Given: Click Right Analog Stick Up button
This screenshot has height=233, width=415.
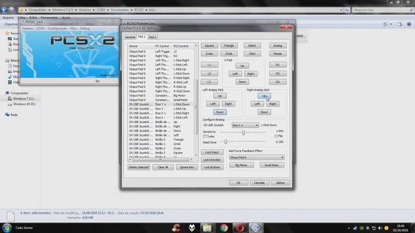Looking at the screenshot, I should click(x=264, y=96).
